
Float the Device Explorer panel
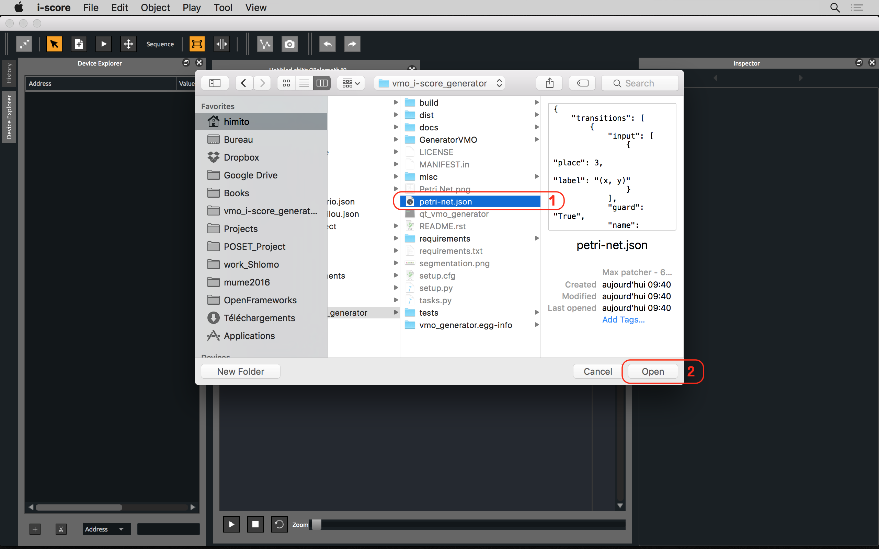[186, 62]
